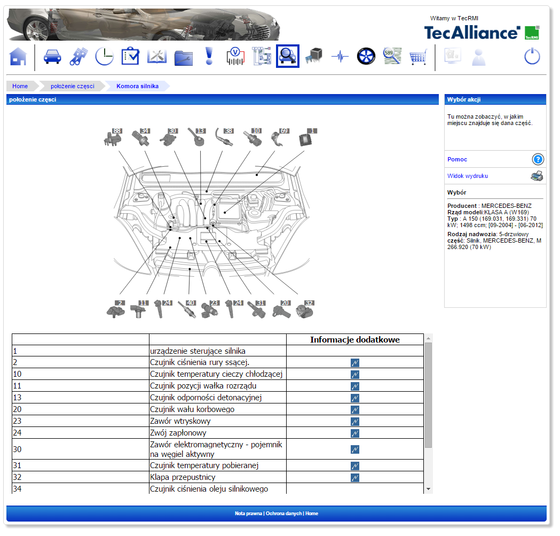
Task: Open the blue car vehicle selection icon
Action: coord(52,56)
